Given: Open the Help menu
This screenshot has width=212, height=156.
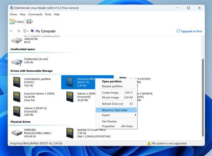Looking at the screenshot, I should coord(57,14).
